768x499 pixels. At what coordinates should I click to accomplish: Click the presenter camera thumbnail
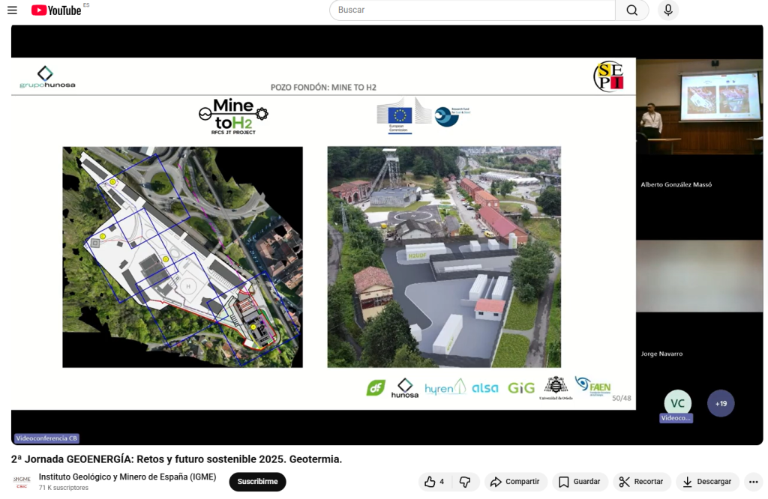699,107
